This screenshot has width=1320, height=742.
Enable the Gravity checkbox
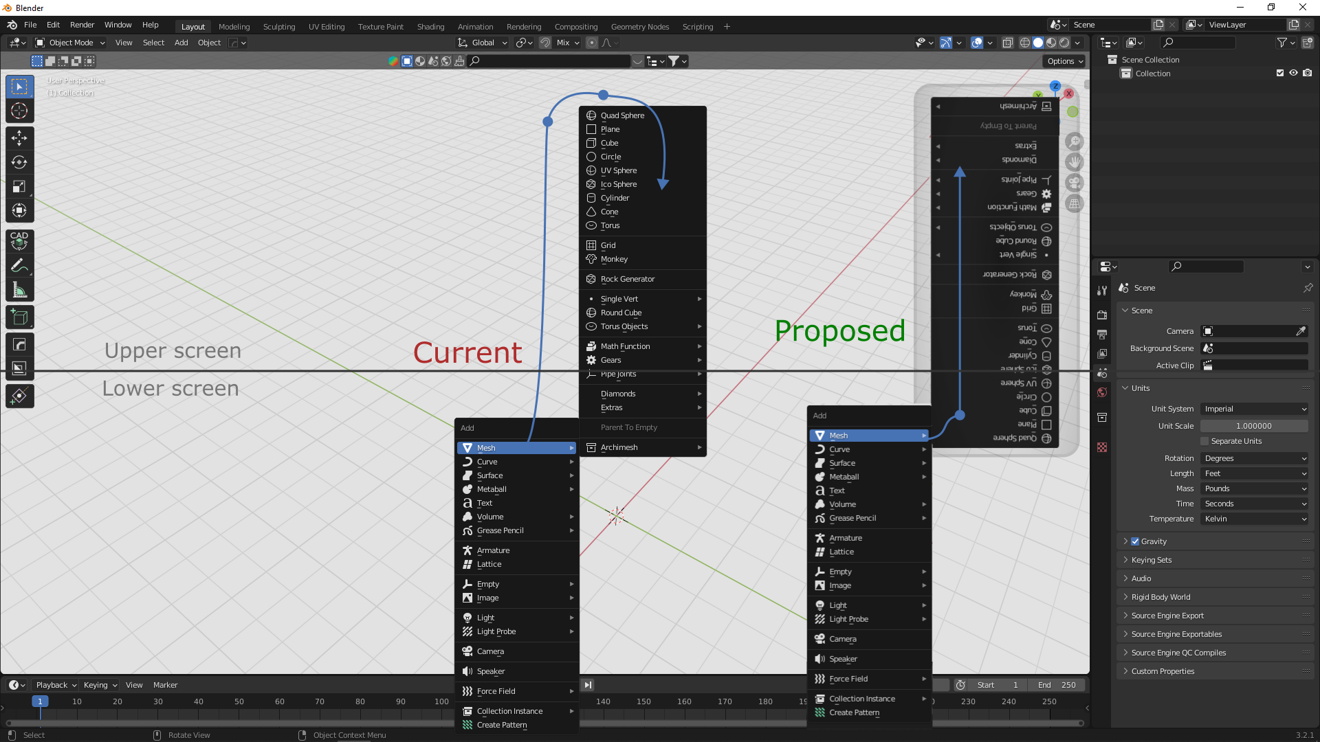(x=1135, y=541)
